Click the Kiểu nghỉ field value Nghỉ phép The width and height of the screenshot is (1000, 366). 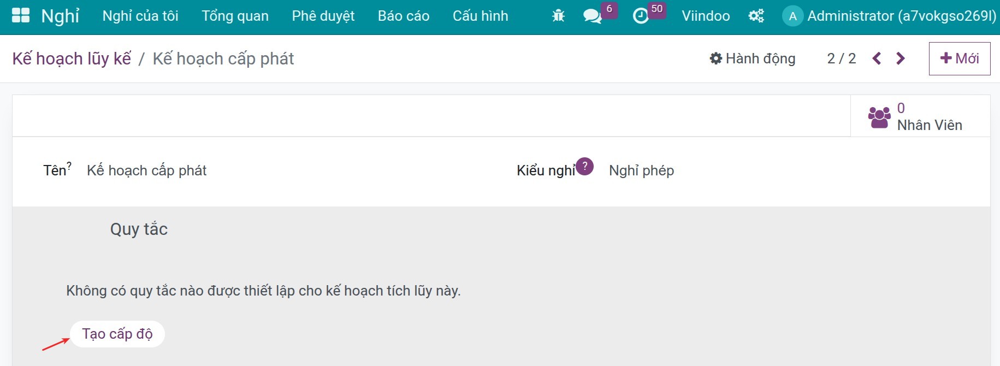tap(641, 170)
